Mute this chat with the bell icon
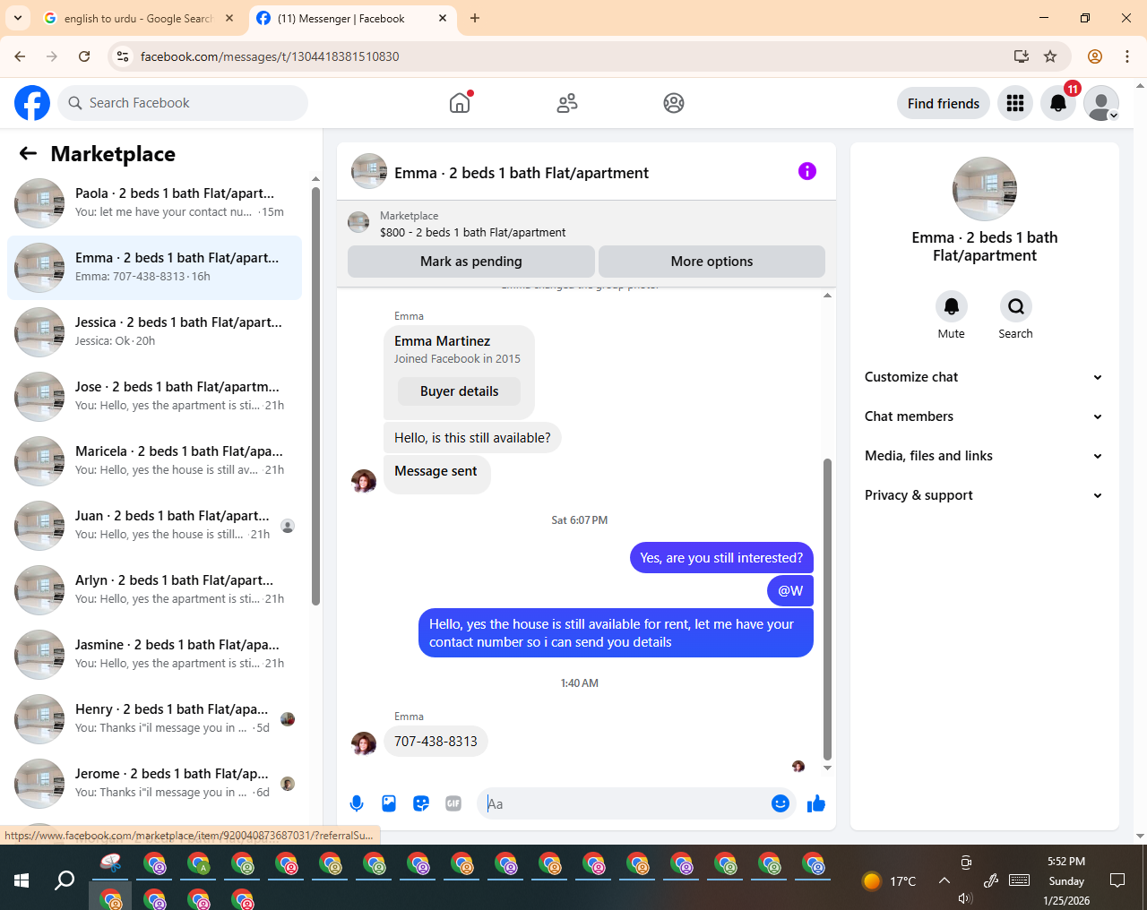Image resolution: width=1147 pixels, height=910 pixels. pyautogui.click(x=952, y=306)
